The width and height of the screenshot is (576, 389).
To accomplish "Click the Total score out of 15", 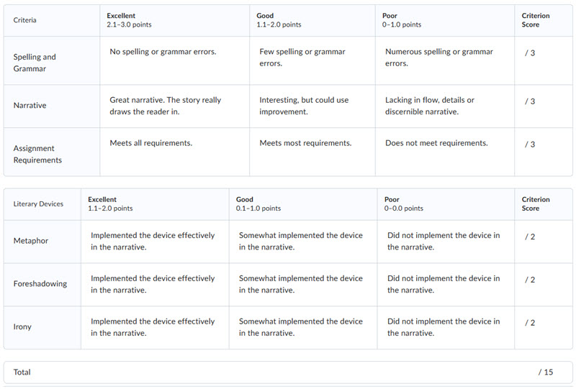I will 545,372.
